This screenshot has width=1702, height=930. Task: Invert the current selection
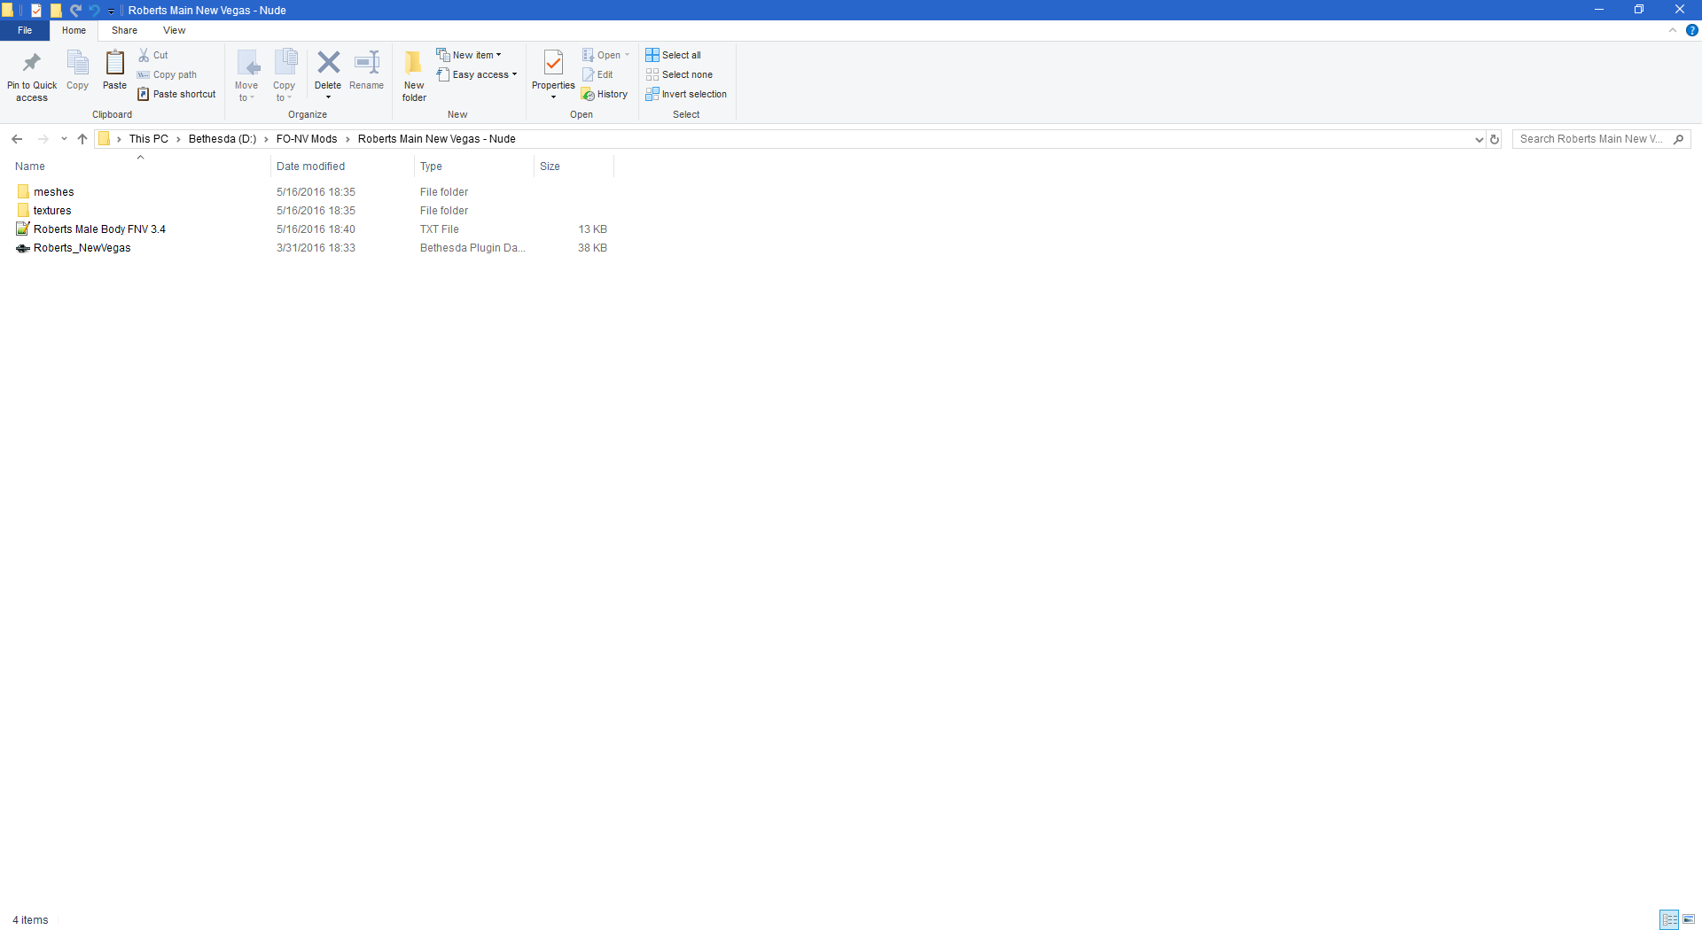pos(686,94)
